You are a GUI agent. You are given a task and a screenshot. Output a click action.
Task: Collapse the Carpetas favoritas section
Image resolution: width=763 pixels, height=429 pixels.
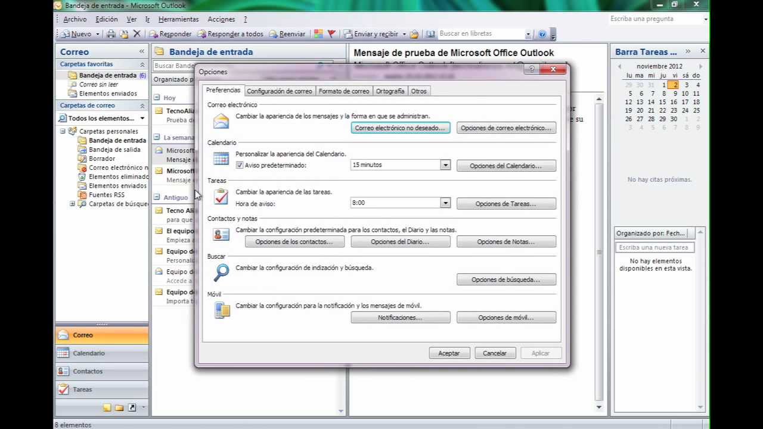click(x=142, y=64)
